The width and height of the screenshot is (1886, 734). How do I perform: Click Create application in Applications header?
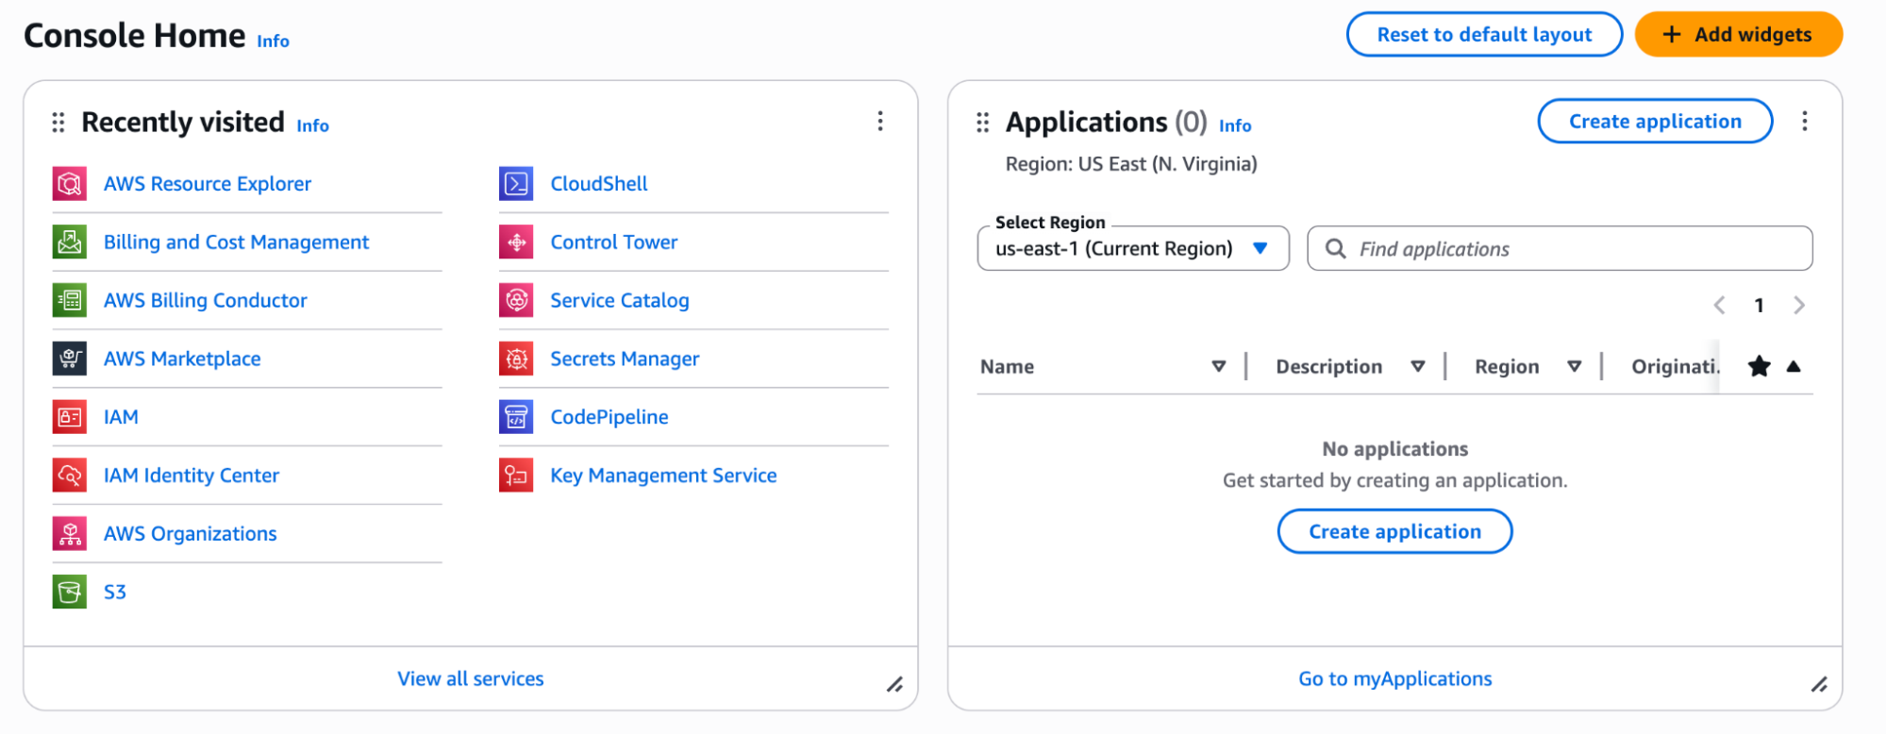click(x=1655, y=122)
